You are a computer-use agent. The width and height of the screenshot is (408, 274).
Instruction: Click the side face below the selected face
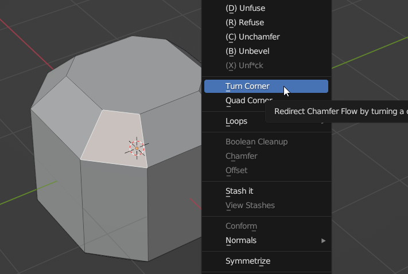tap(114, 206)
